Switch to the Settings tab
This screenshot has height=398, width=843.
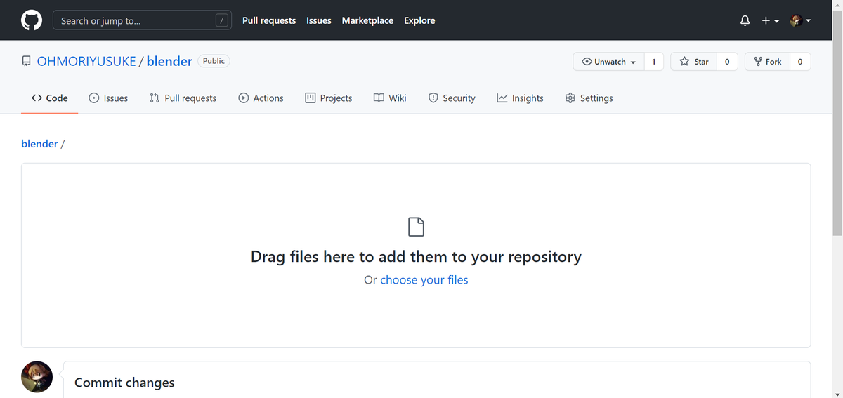point(589,98)
